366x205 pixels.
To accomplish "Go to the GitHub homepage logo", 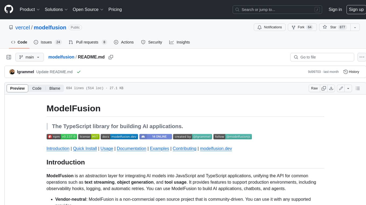I will 9,9.
